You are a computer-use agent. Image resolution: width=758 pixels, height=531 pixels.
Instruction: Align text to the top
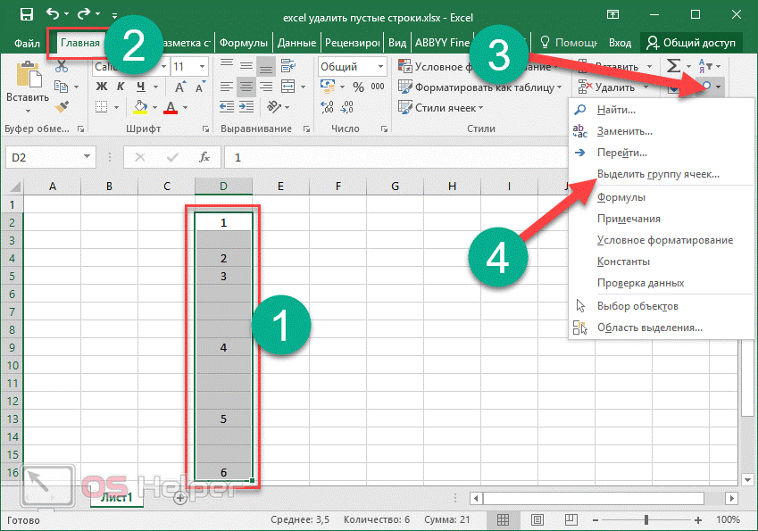click(x=226, y=66)
